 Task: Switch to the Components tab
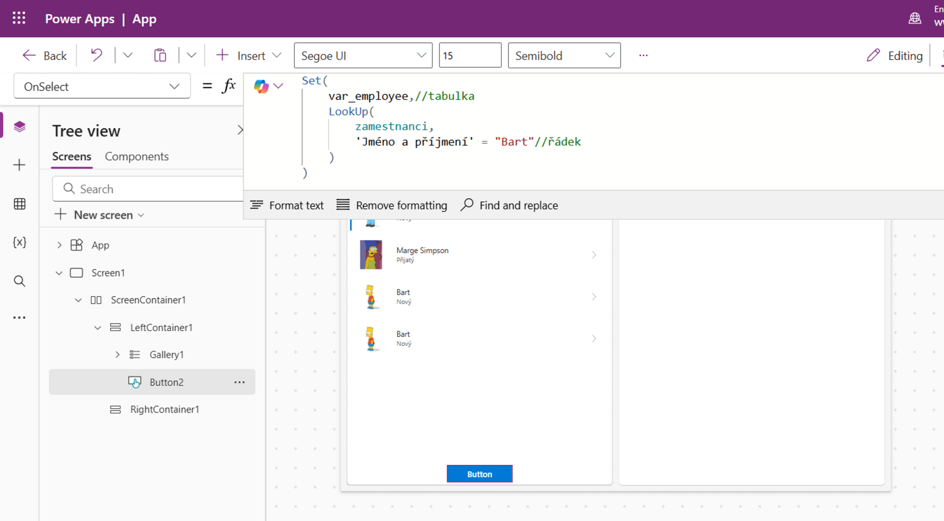click(x=136, y=157)
